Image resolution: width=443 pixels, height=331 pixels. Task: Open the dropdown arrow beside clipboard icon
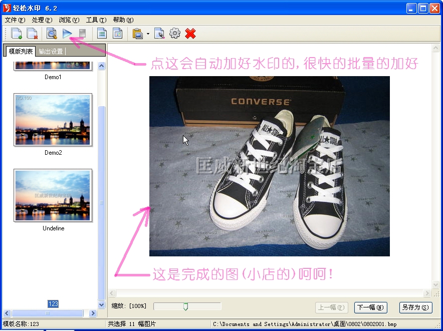(148, 34)
